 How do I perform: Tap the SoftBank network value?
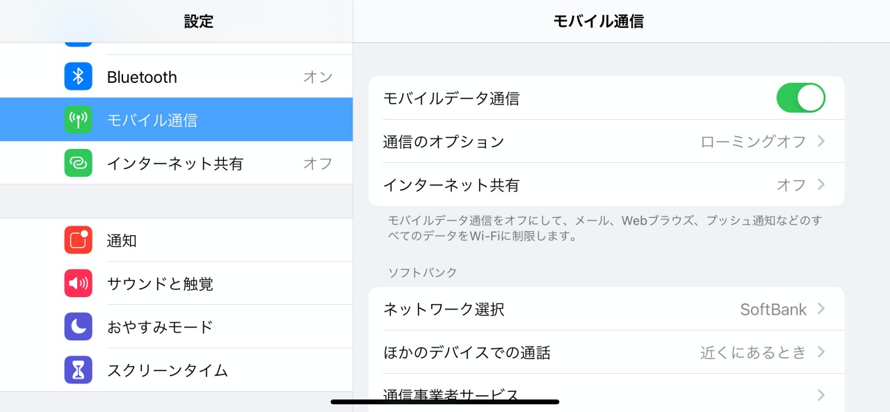pyautogui.click(x=773, y=310)
